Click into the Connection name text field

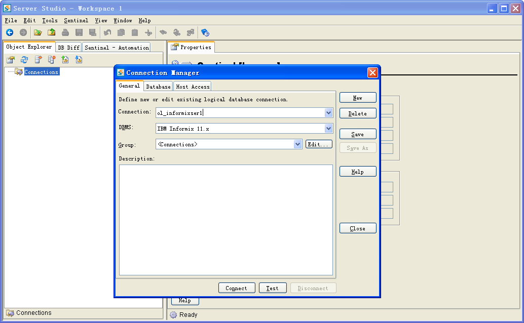click(x=240, y=113)
